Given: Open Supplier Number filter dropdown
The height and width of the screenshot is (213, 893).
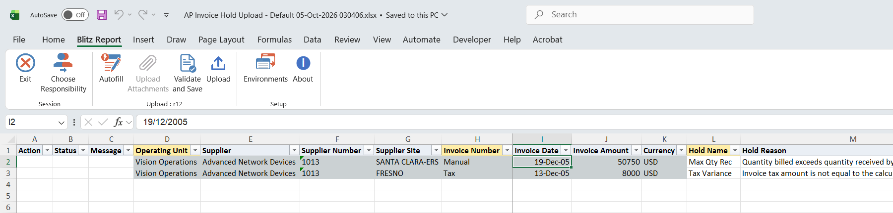Looking at the screenshot, I should click(369, 150).
